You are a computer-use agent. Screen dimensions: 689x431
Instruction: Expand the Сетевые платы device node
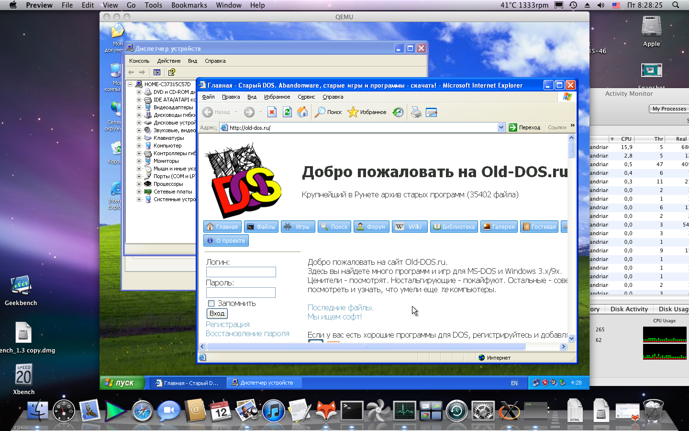(139, 192)
